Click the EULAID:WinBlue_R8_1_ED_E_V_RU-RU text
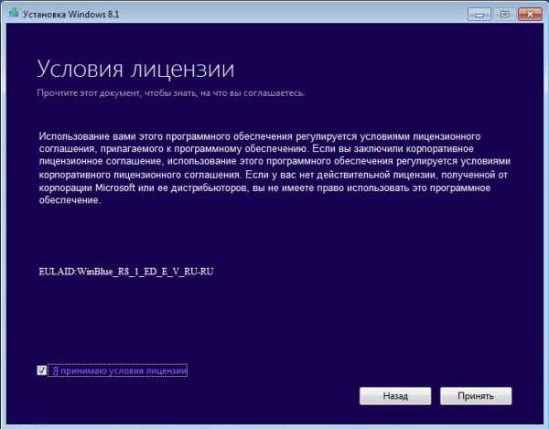Viewport: 549px width, 429px height. point(126,272)
